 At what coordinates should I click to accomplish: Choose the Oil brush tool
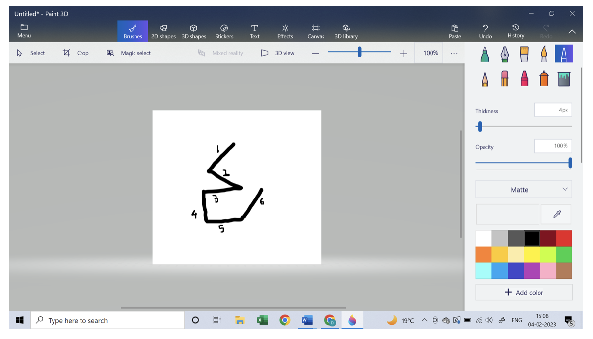[x=524, y=54]
